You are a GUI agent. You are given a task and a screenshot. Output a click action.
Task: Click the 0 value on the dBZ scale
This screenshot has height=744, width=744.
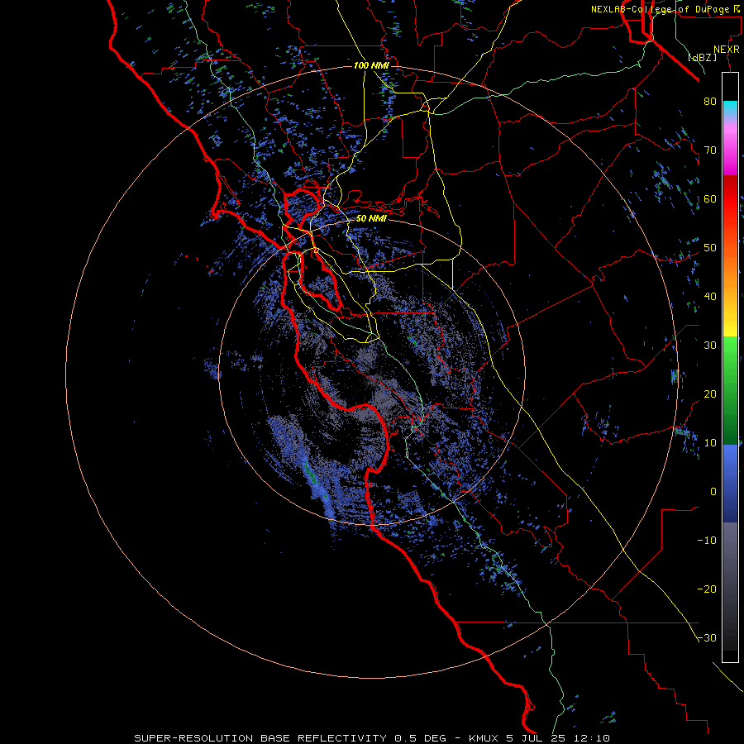click(x=713, y=492)
